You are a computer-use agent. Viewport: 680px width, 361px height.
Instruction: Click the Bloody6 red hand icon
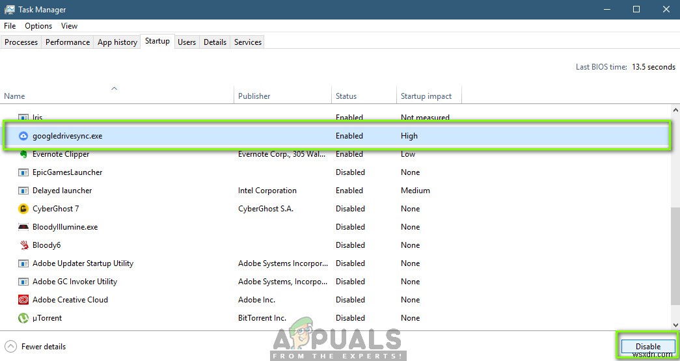[24, 245]
